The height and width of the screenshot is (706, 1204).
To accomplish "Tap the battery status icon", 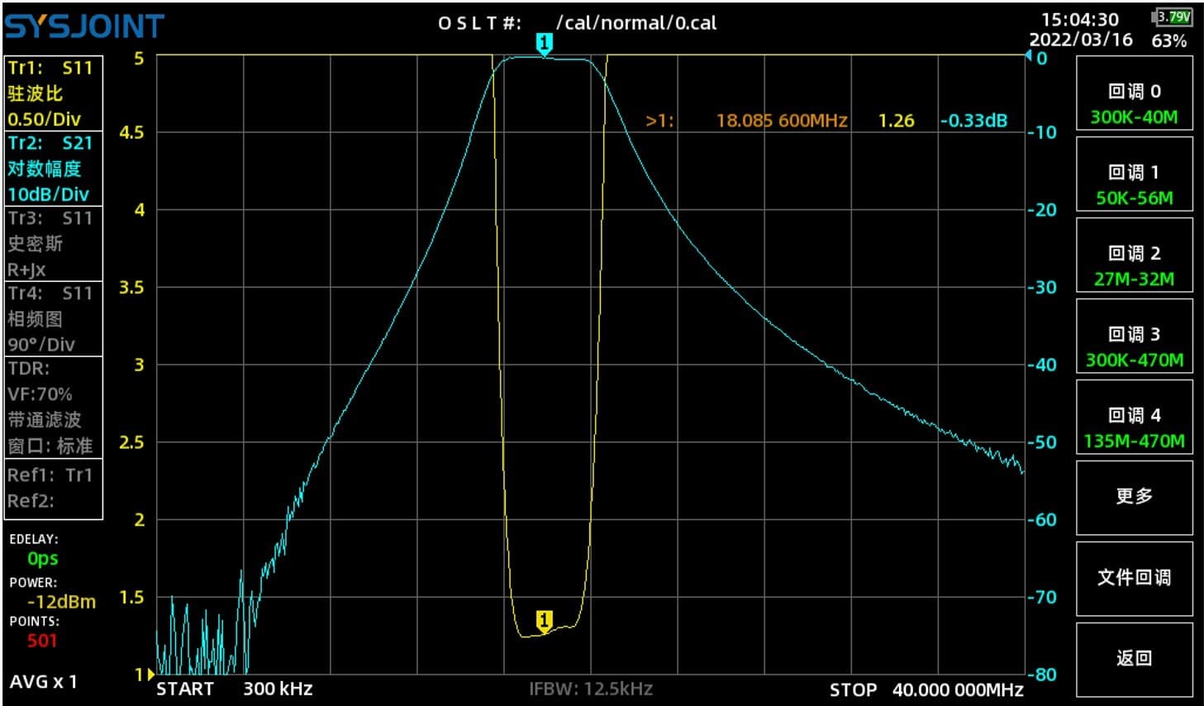I will (x=1170, y=17).
